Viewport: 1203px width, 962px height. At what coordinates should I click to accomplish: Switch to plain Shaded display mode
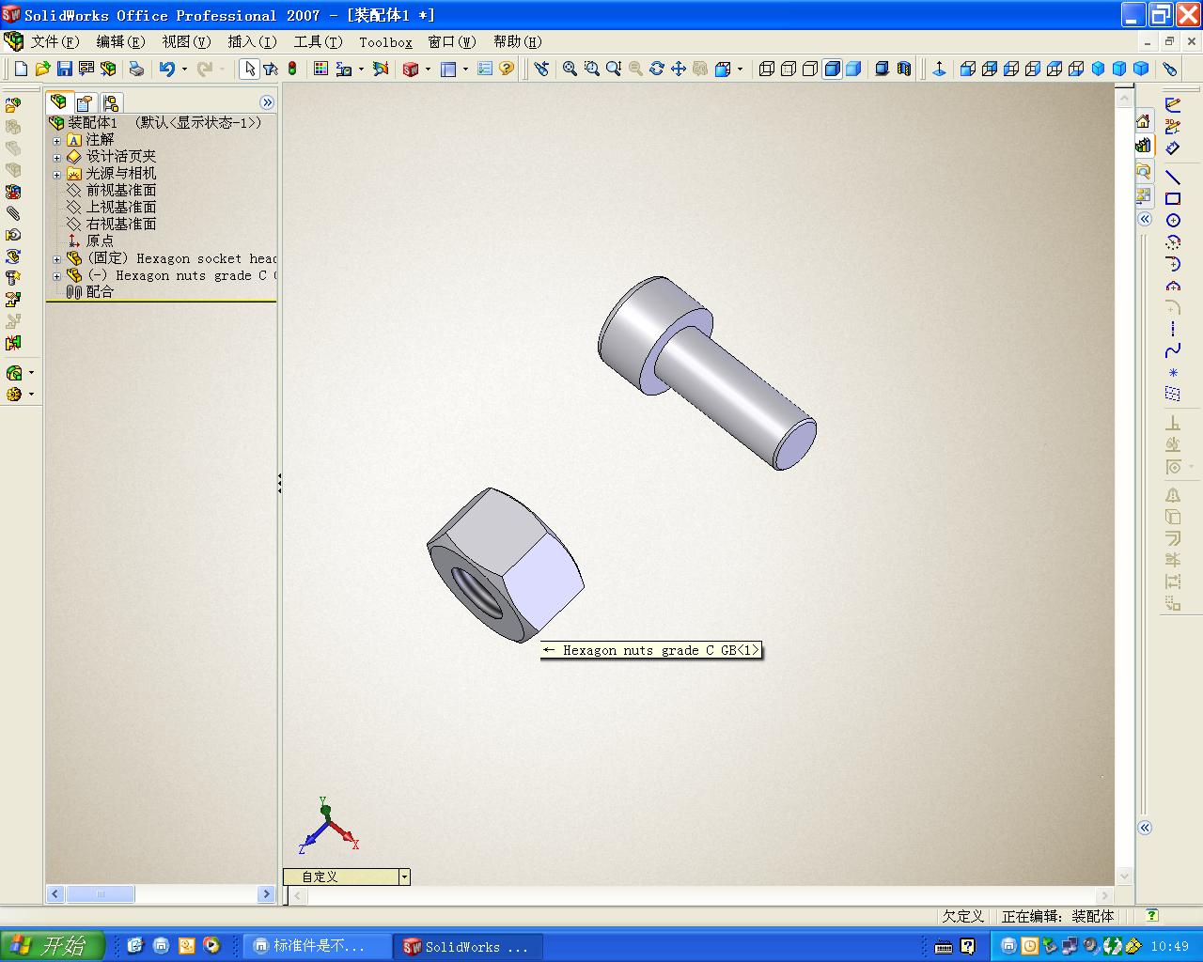[853, 69]
